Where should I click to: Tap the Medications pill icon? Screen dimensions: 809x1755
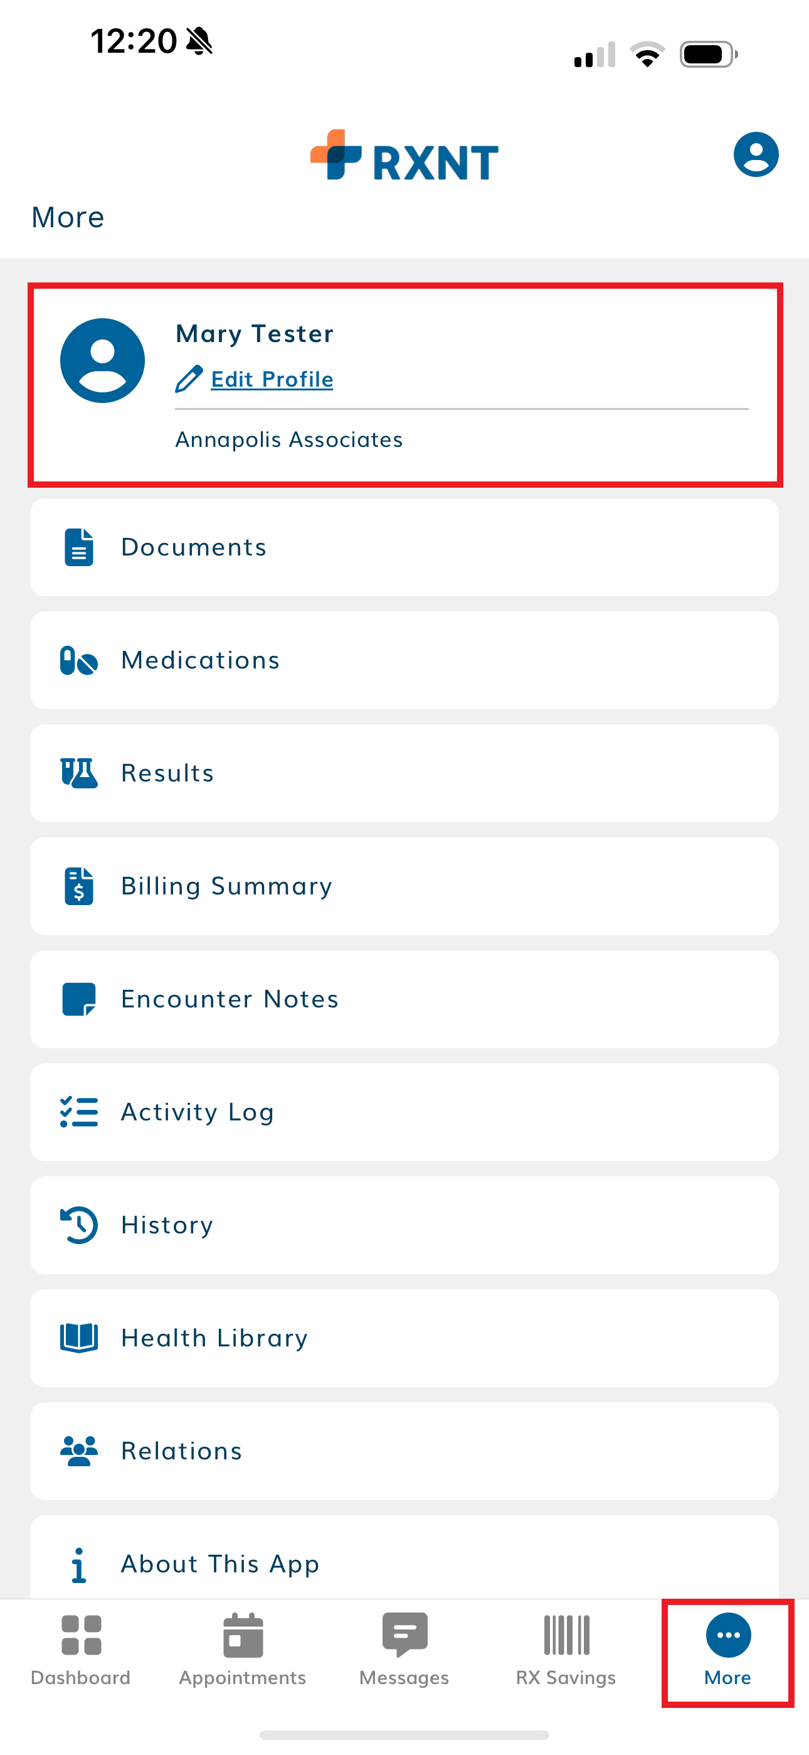tap(79, 660)
